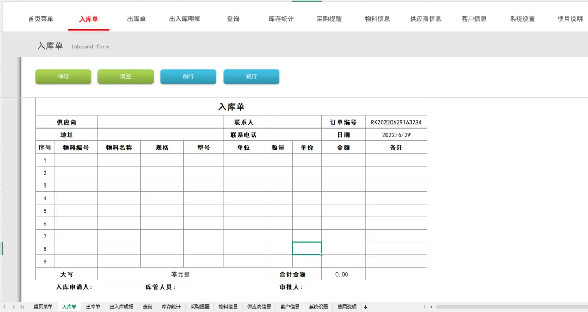
Task: Click order number RK20220629163234
Action: pyautogui.click(x=396, y=123)
